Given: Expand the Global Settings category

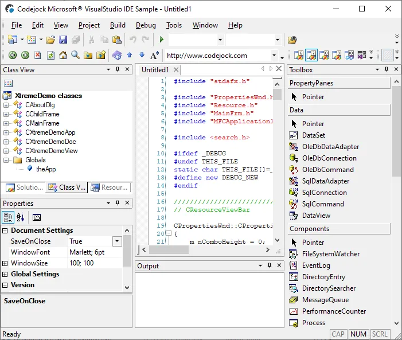Looking at the screenshot, I should [x=6, y=274].
